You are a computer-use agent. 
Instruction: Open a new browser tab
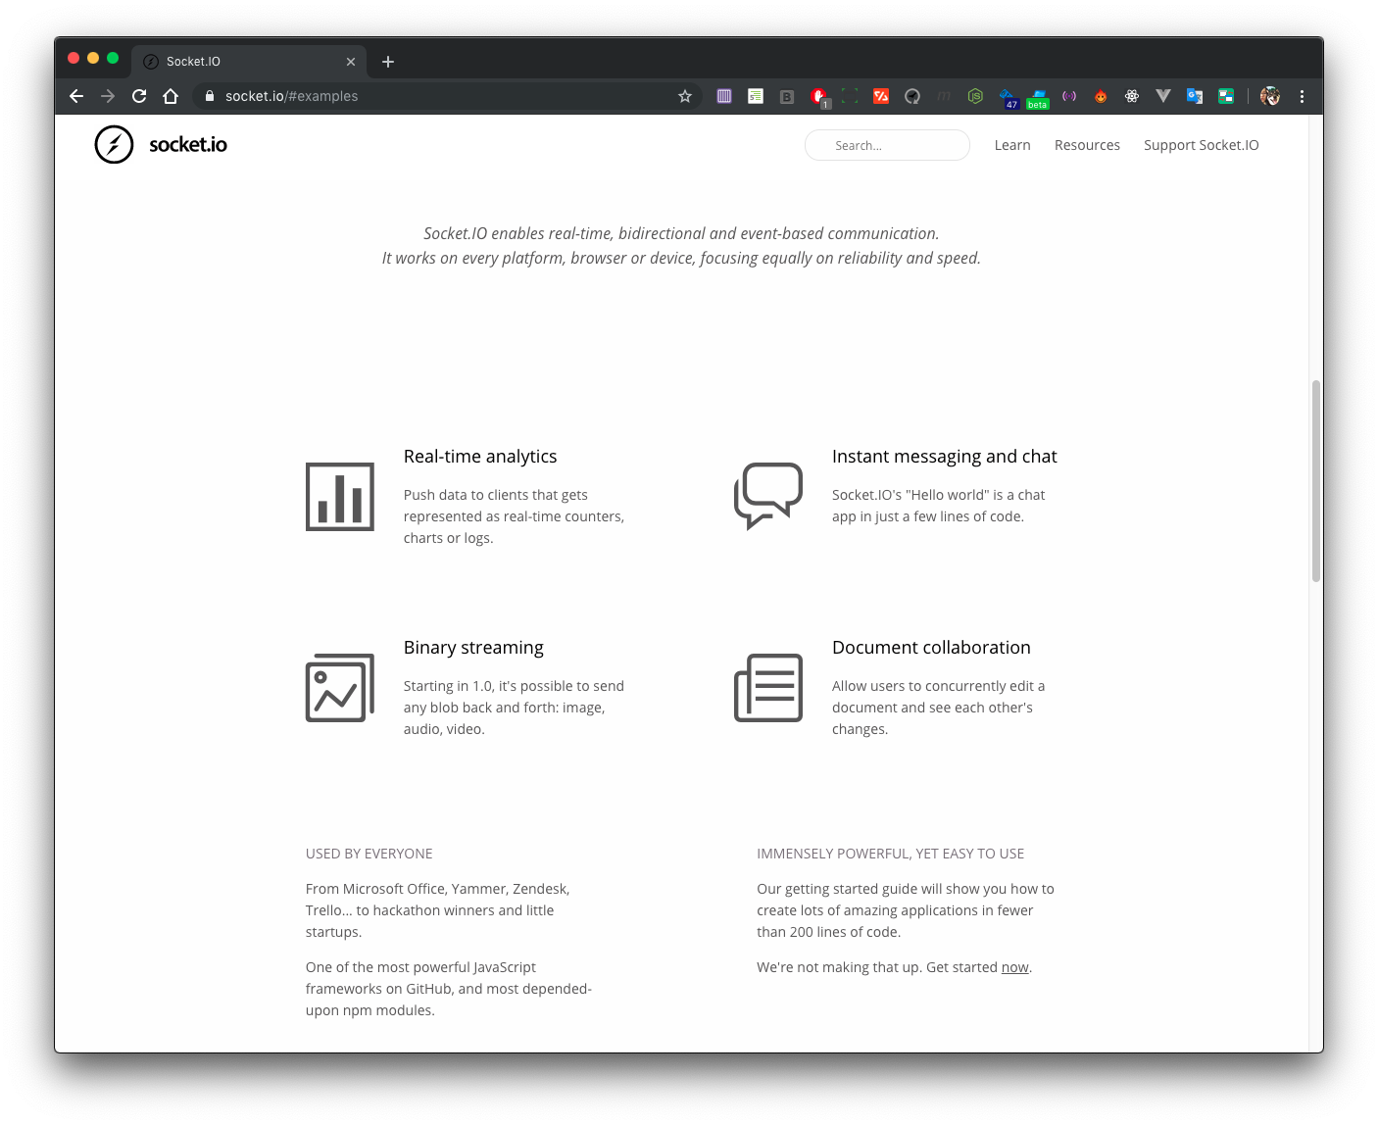(x=388, y=62)
